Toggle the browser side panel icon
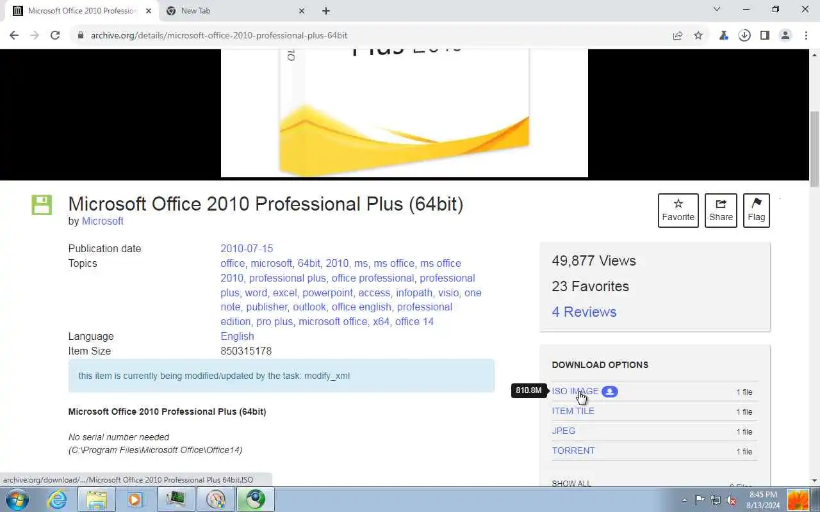Viewport: 820px width, 512px height. 765,35
